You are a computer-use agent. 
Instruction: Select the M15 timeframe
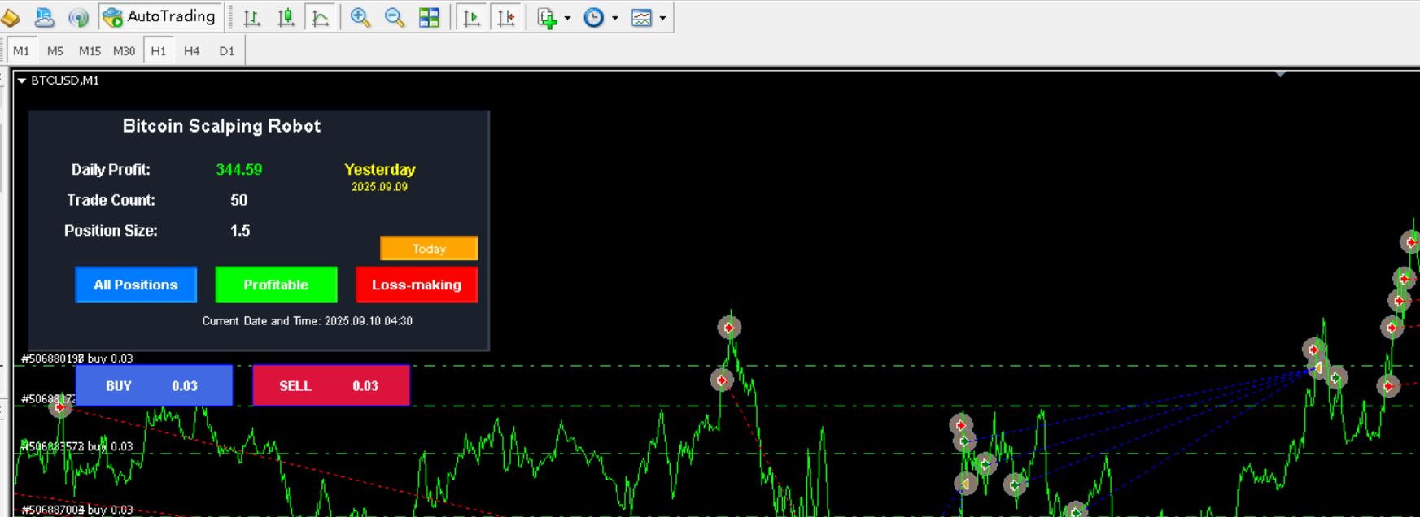point(90,50)
